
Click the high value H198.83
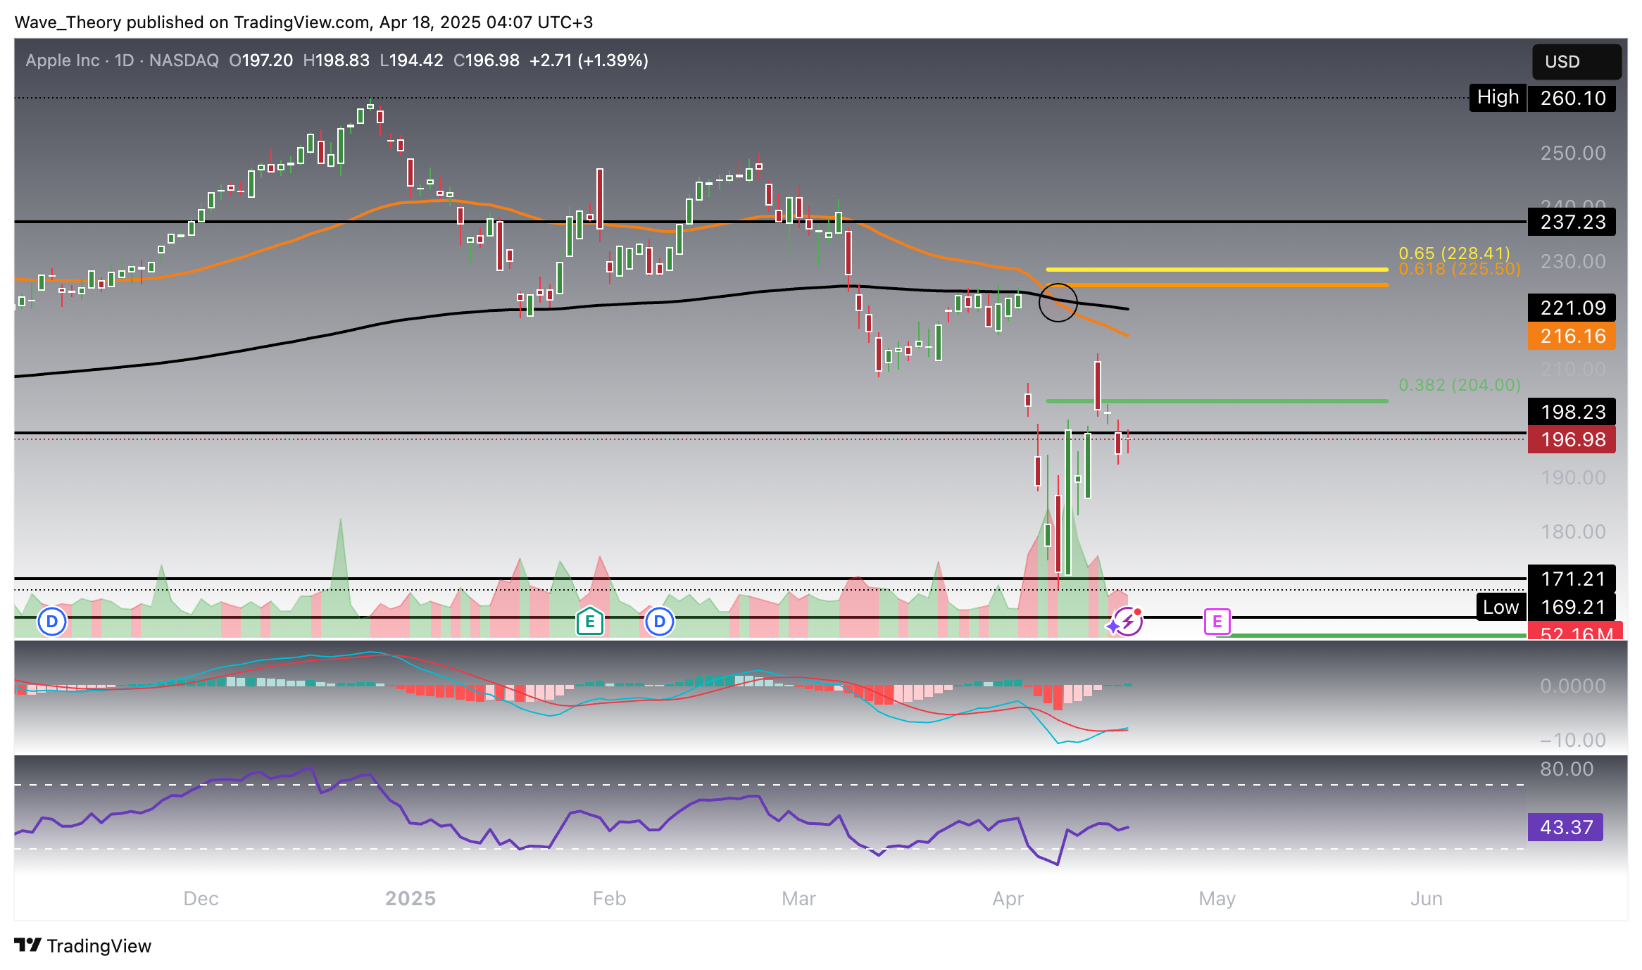(x=336, y=61)
